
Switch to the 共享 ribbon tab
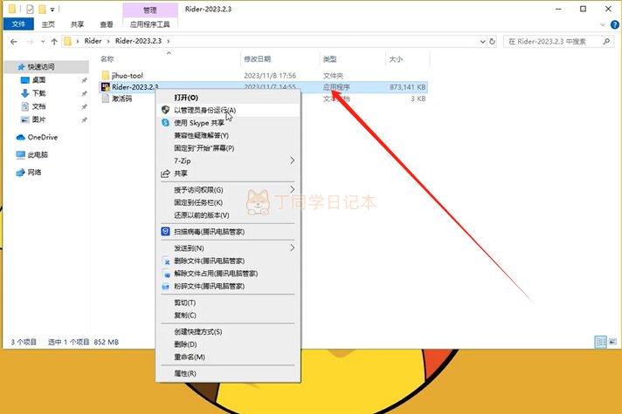point(78,24)
